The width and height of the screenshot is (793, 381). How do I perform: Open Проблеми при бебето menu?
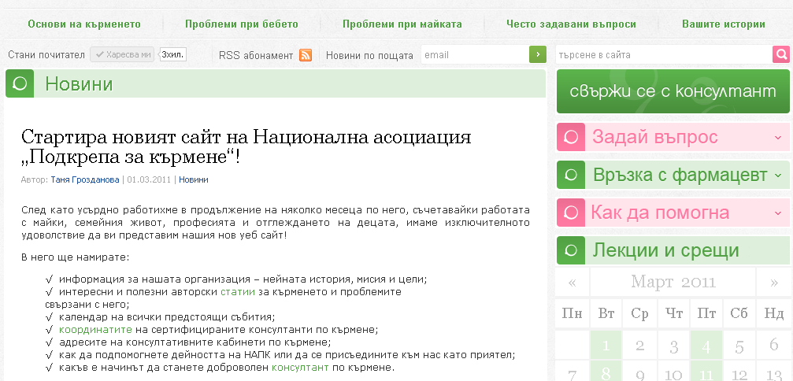[x=241, y=24]
